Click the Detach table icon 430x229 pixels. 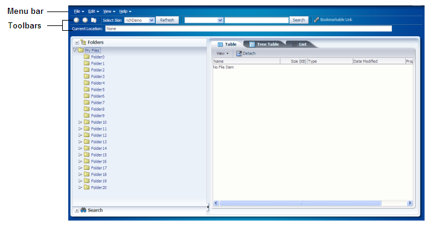pyautogui.click(x=239, y=54)
